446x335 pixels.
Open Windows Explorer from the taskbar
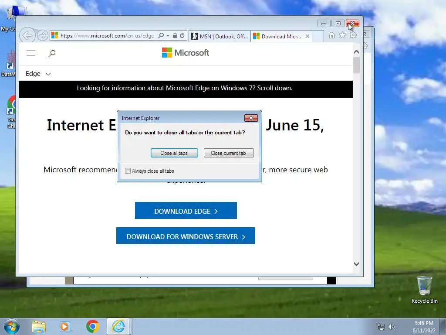39,326
